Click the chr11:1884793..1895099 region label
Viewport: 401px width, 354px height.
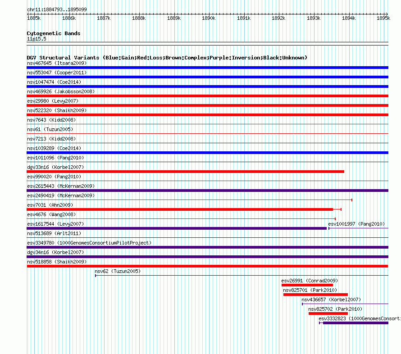click(57, 9)
